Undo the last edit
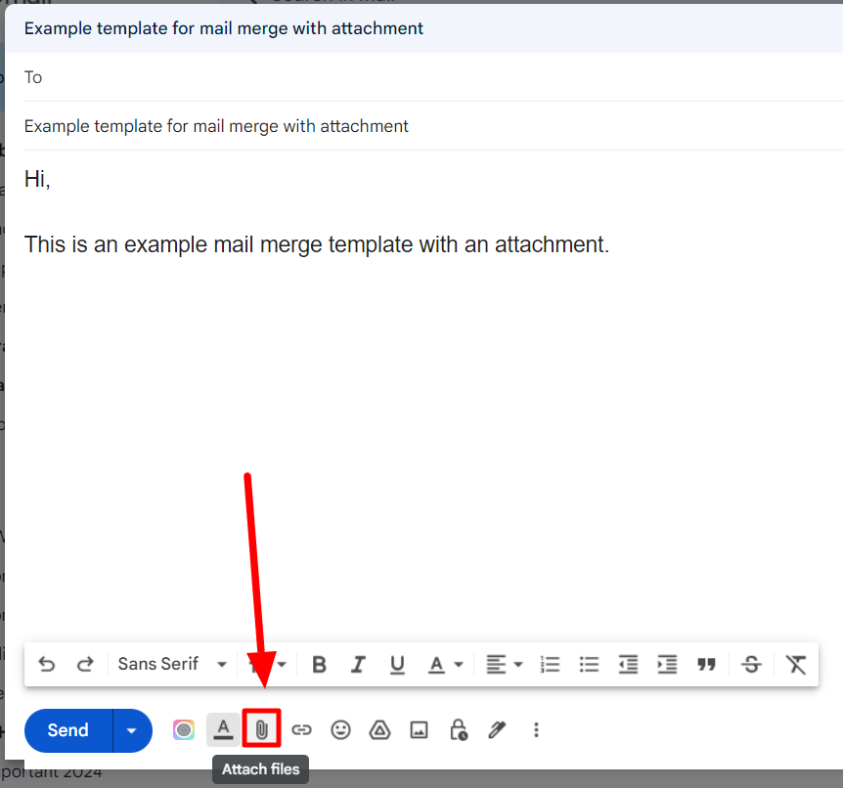The image size is (843, 788). click(x=47, y=665)
